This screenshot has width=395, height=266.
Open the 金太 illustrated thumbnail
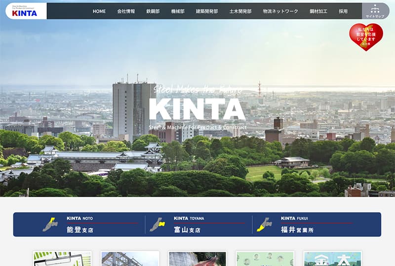(x=332, y=259)
